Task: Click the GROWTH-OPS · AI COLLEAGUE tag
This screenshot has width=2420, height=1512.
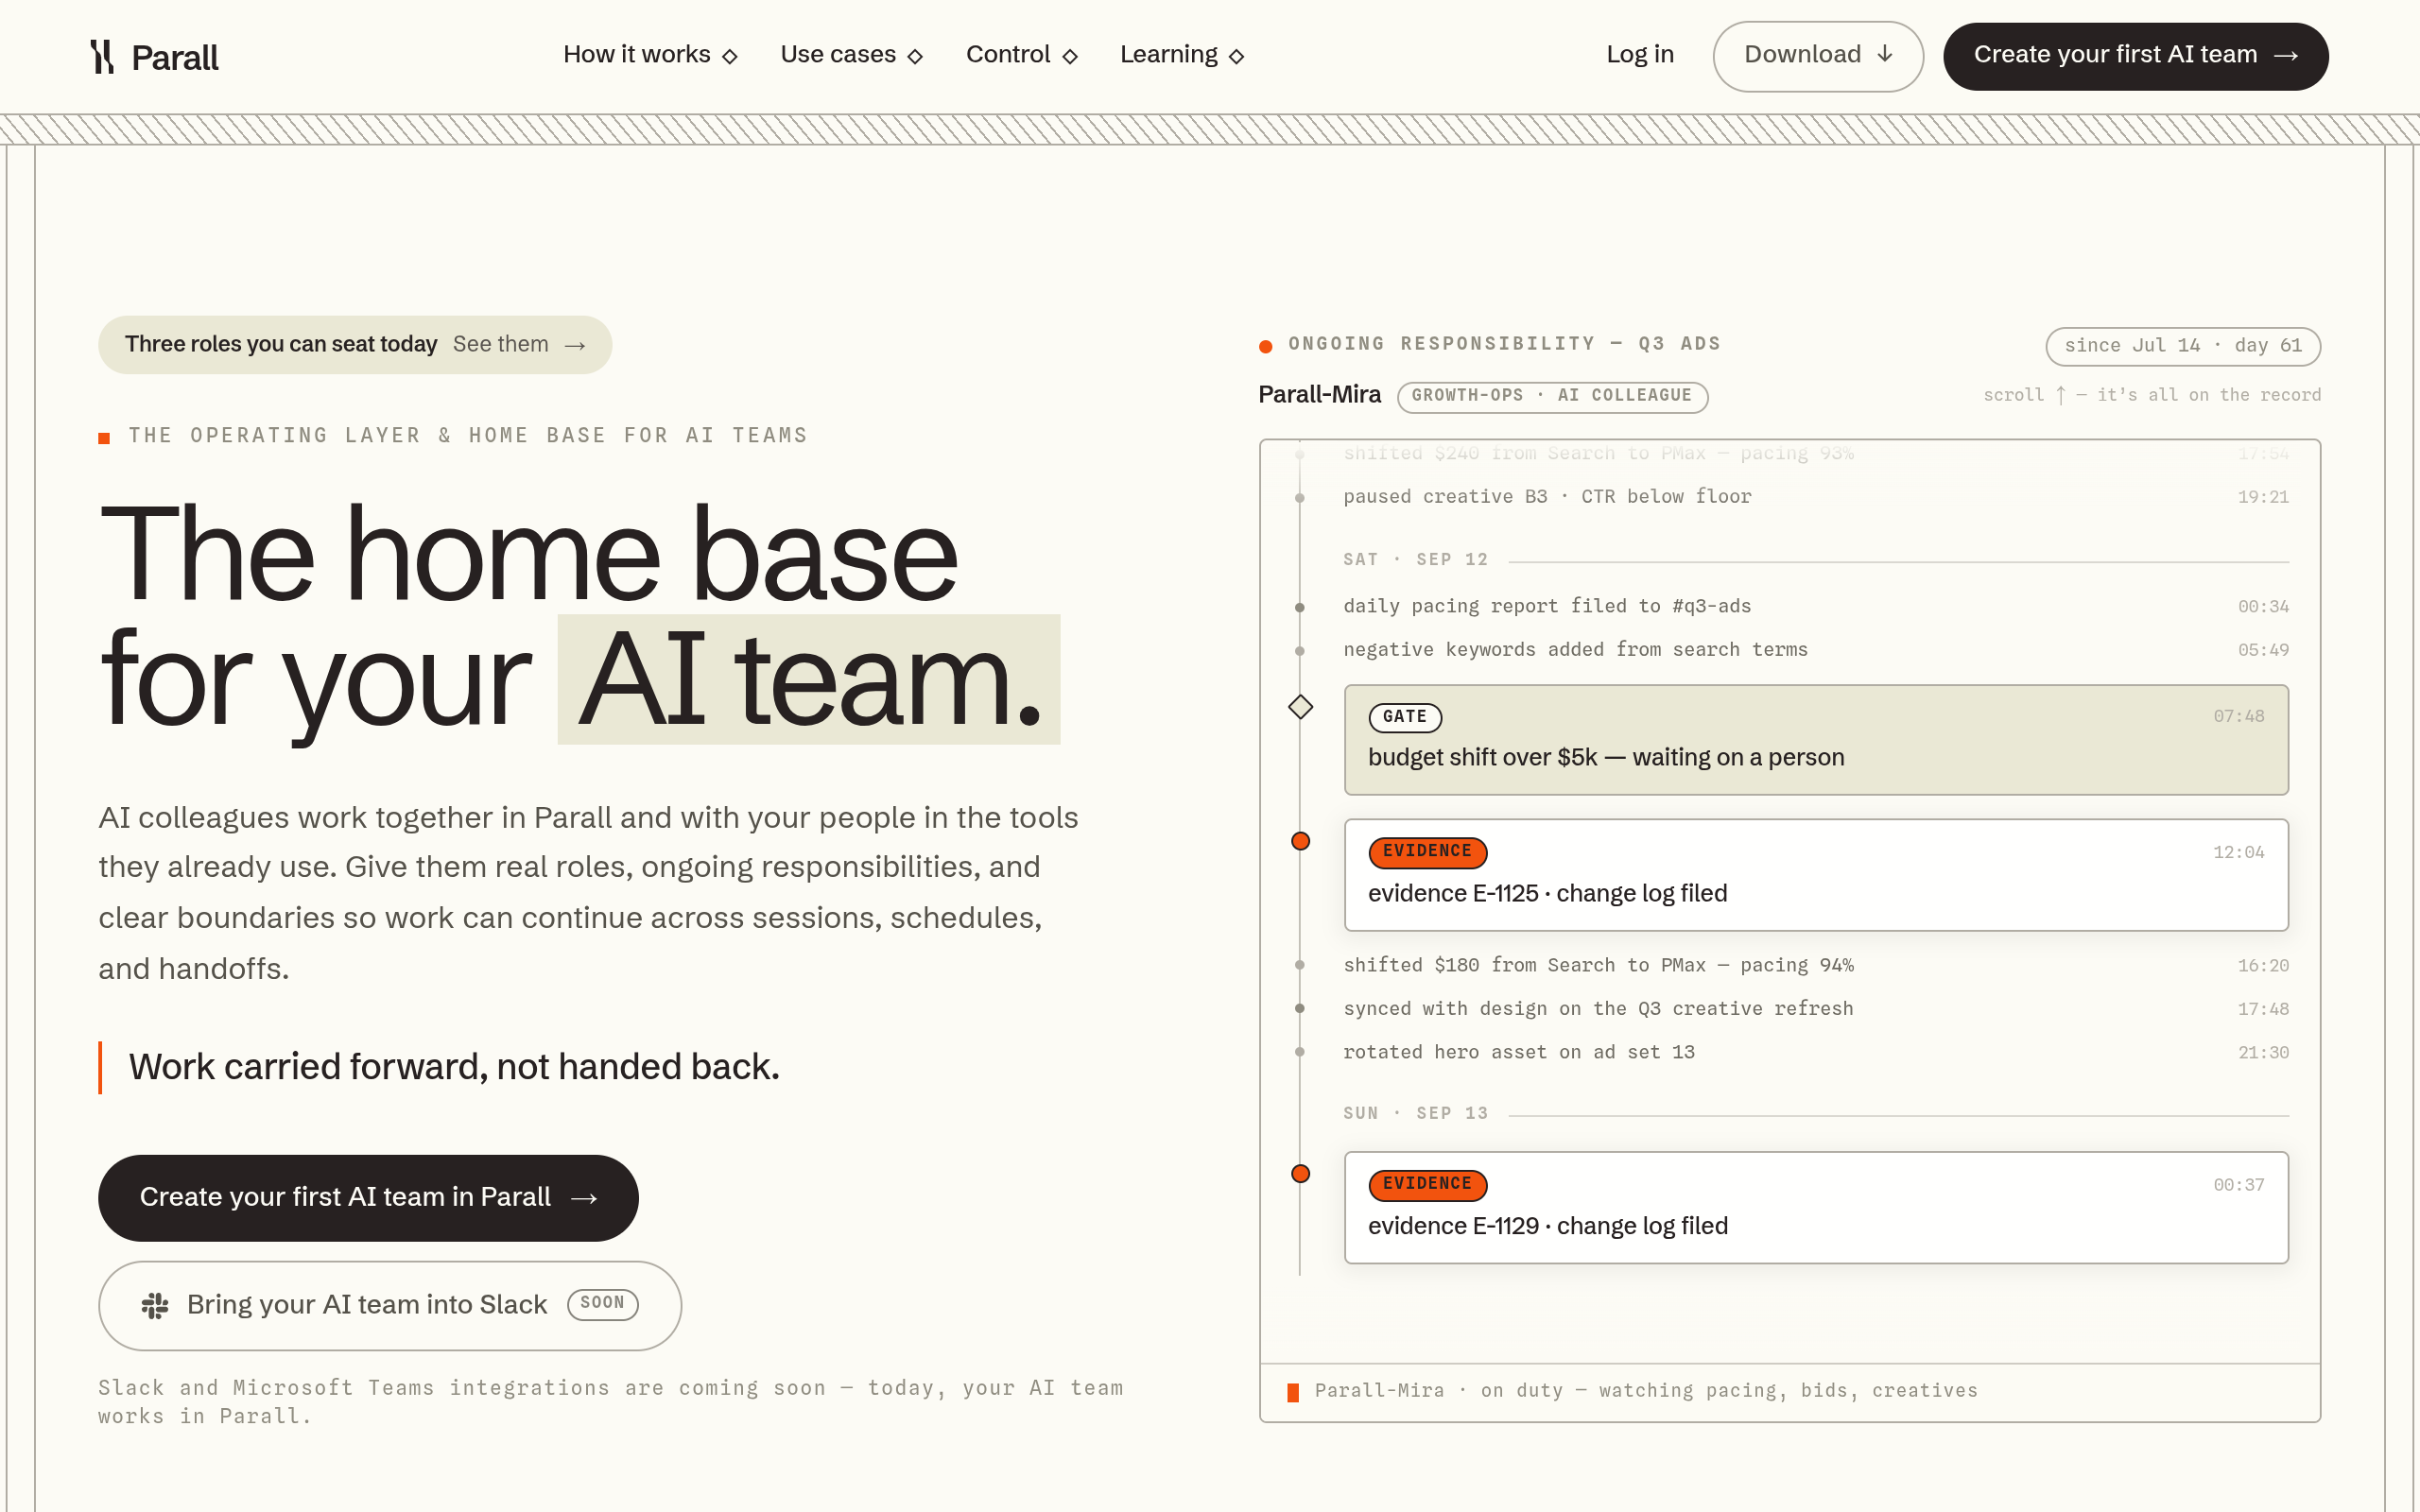Action: tap(1552, 396)
